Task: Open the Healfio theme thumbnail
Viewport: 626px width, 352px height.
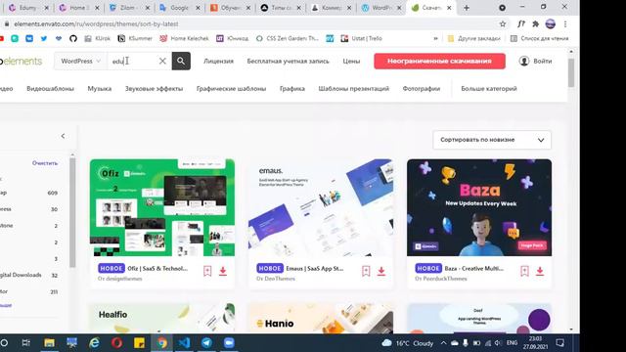Action: [162, 319]
